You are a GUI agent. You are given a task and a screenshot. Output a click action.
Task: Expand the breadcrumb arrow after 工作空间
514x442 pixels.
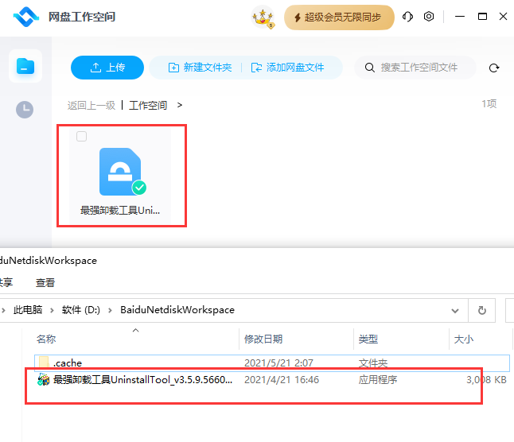[180, 105]
